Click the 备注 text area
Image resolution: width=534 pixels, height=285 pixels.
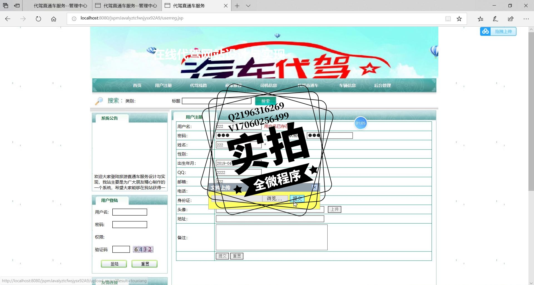(272, 237)
